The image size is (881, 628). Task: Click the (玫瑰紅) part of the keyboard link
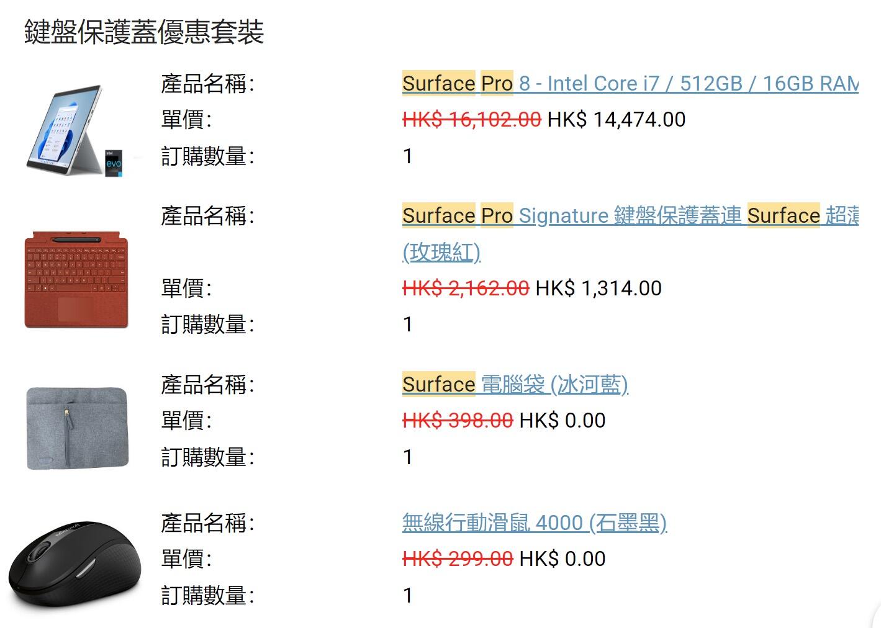tap(442, 253)
